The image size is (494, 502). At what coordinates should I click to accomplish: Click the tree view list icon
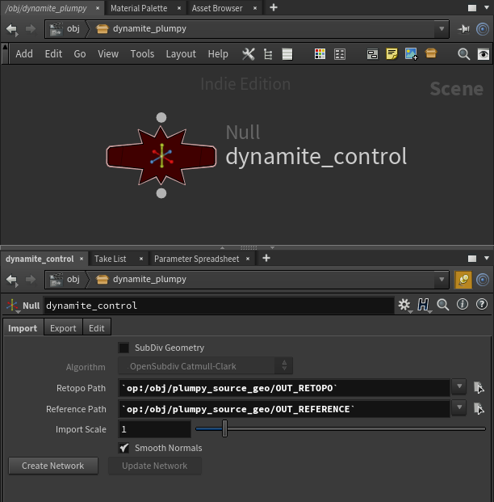click(x=267, y=54)
